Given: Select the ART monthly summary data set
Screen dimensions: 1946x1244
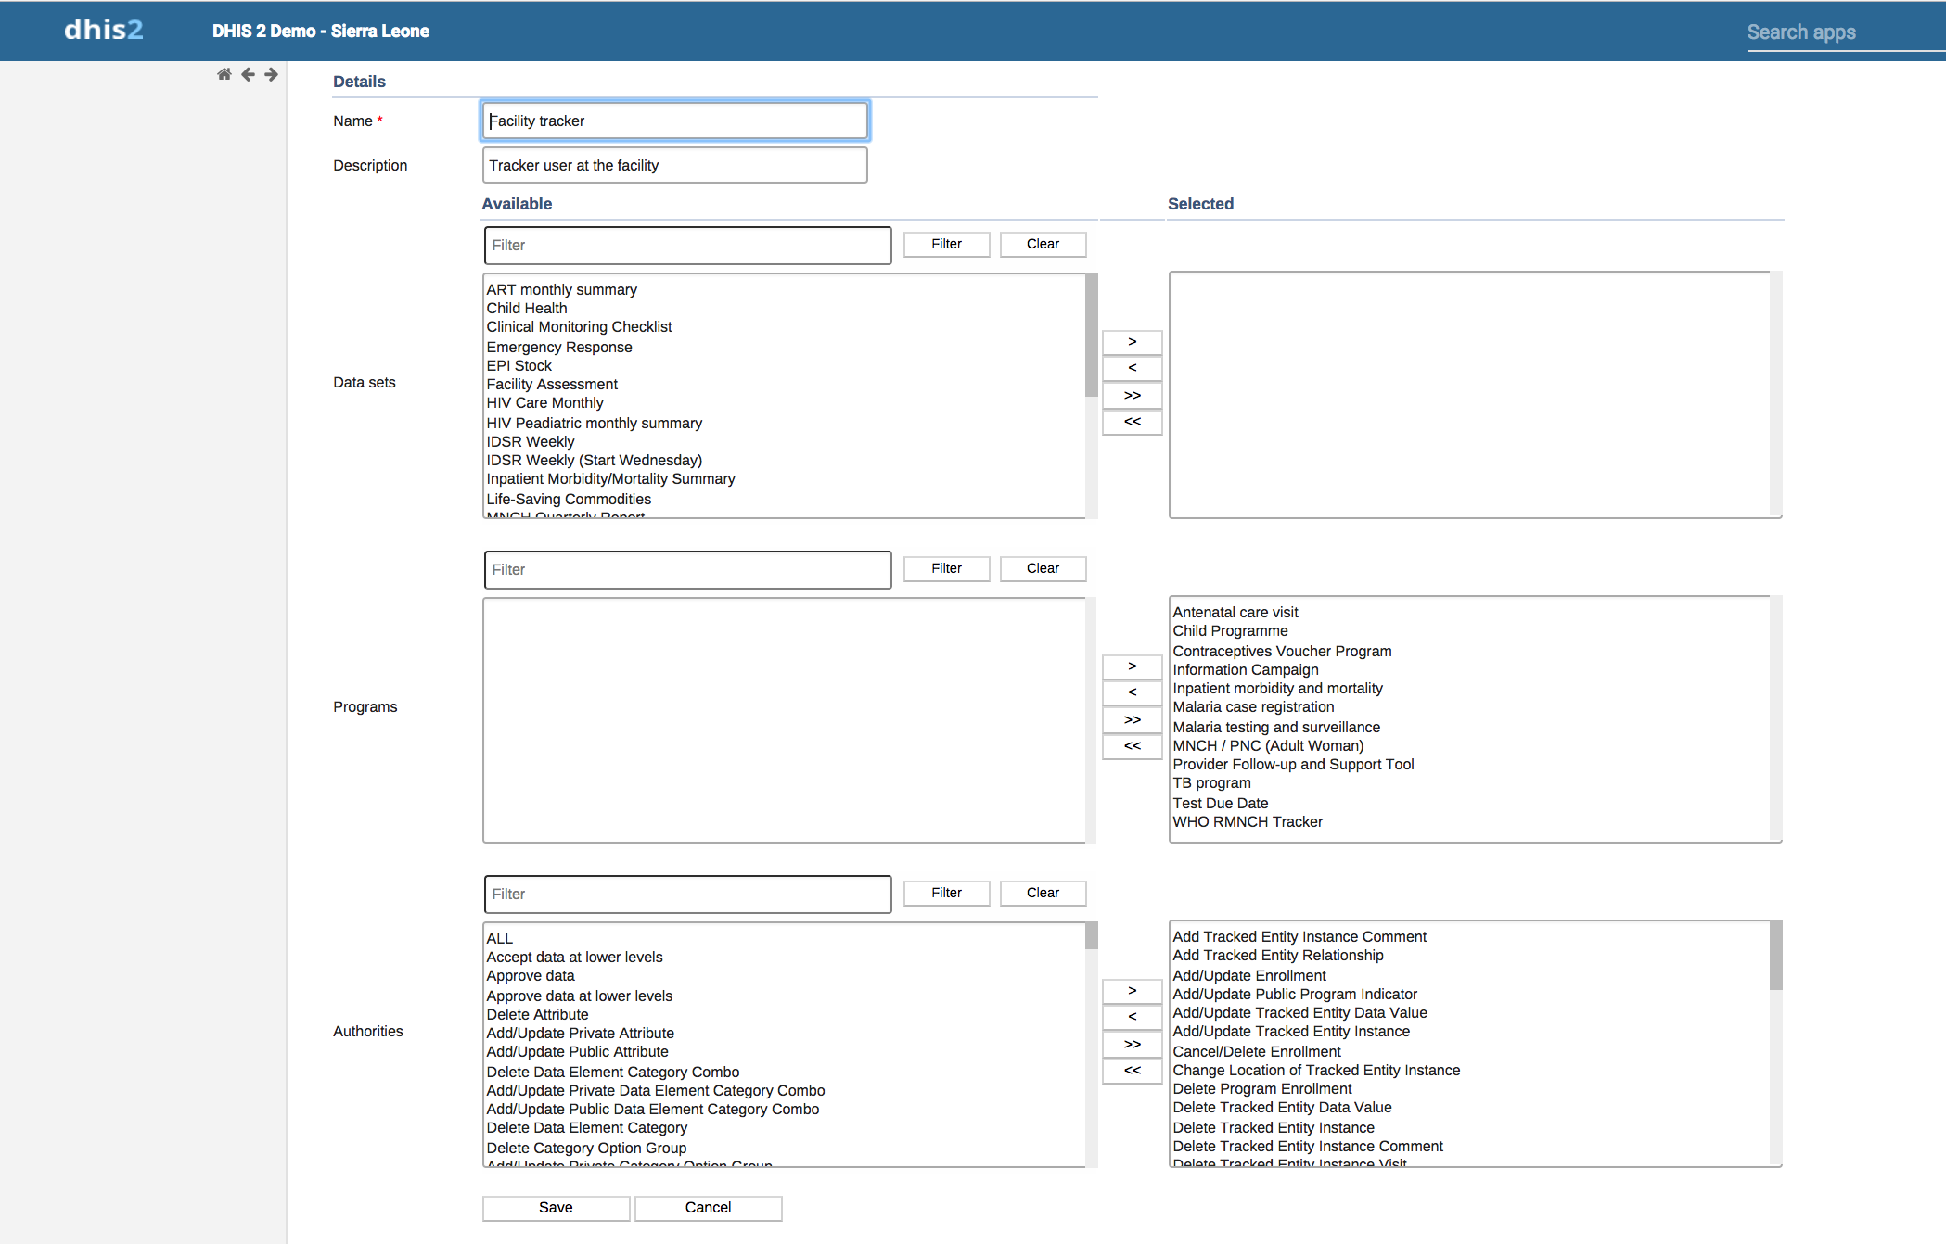Looking at the screenshot, I should tap(561, 289).
